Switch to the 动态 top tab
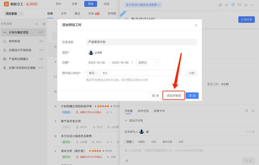259x165 pixels. [x=107, y=4]
